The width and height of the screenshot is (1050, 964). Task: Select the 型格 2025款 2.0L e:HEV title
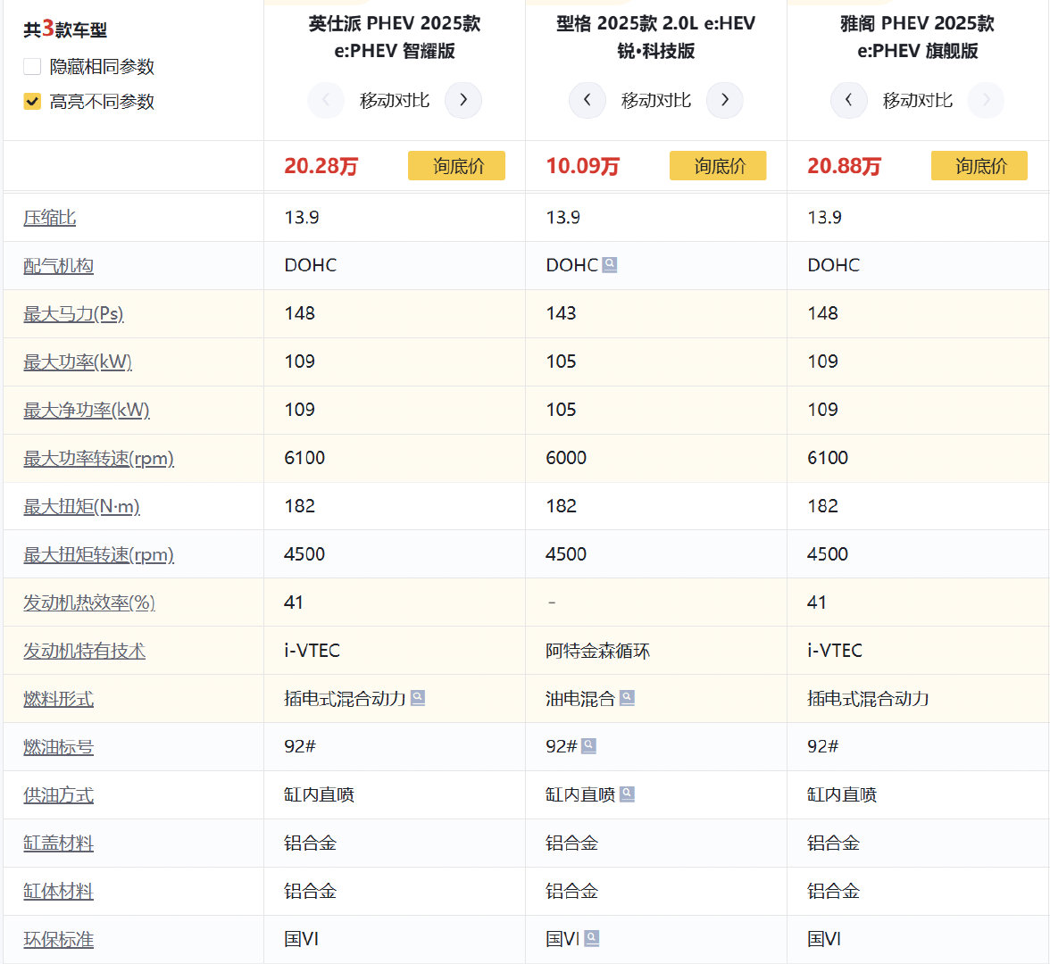point(655,37)
